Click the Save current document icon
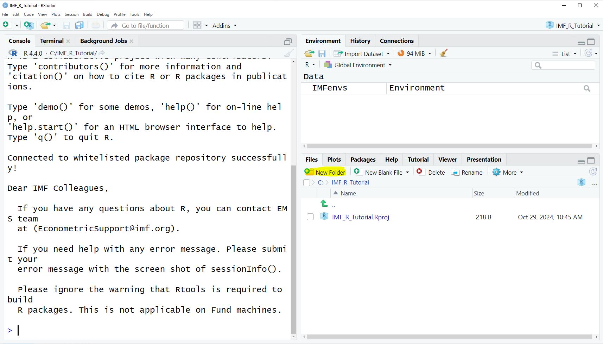The height and width of the screenshot is (344, 603). (x=66, y=25)
